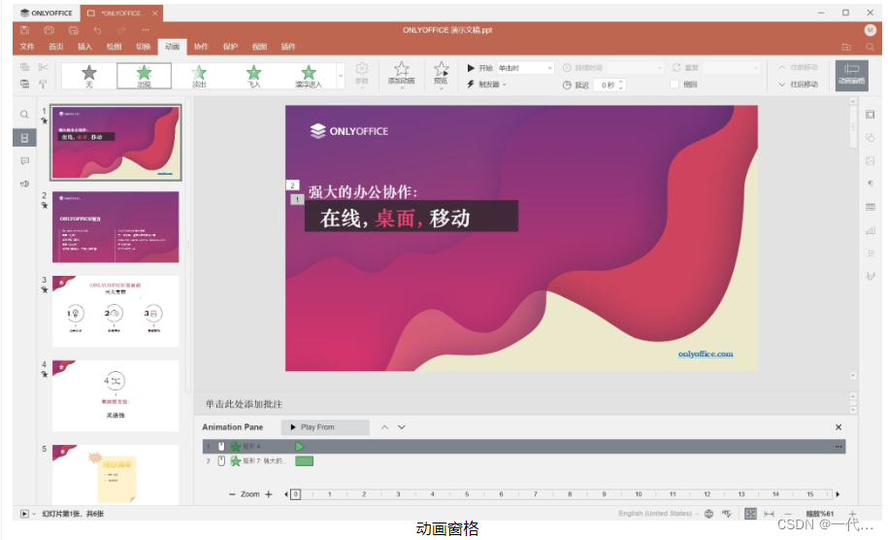Click the Print icon
The image size is (888, 540).
tap(49, 30)
